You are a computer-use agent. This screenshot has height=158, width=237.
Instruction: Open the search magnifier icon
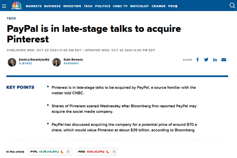(232, 6)
